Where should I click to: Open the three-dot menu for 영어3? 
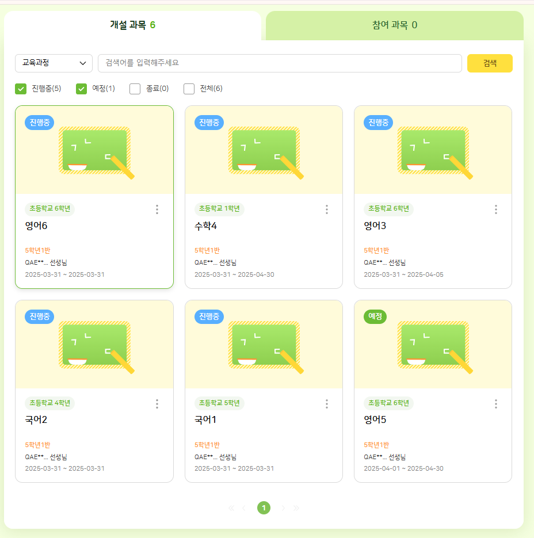point(495,209)
